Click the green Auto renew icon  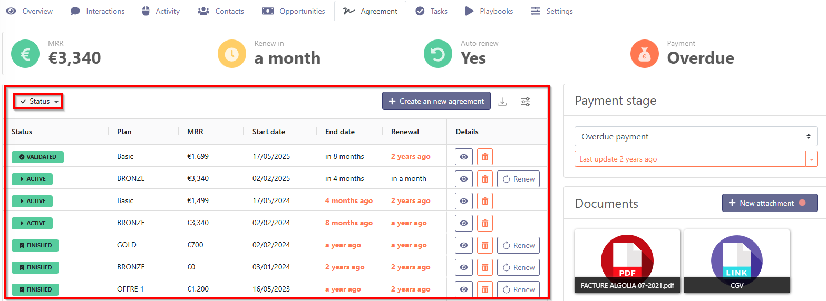click(438, 54)
